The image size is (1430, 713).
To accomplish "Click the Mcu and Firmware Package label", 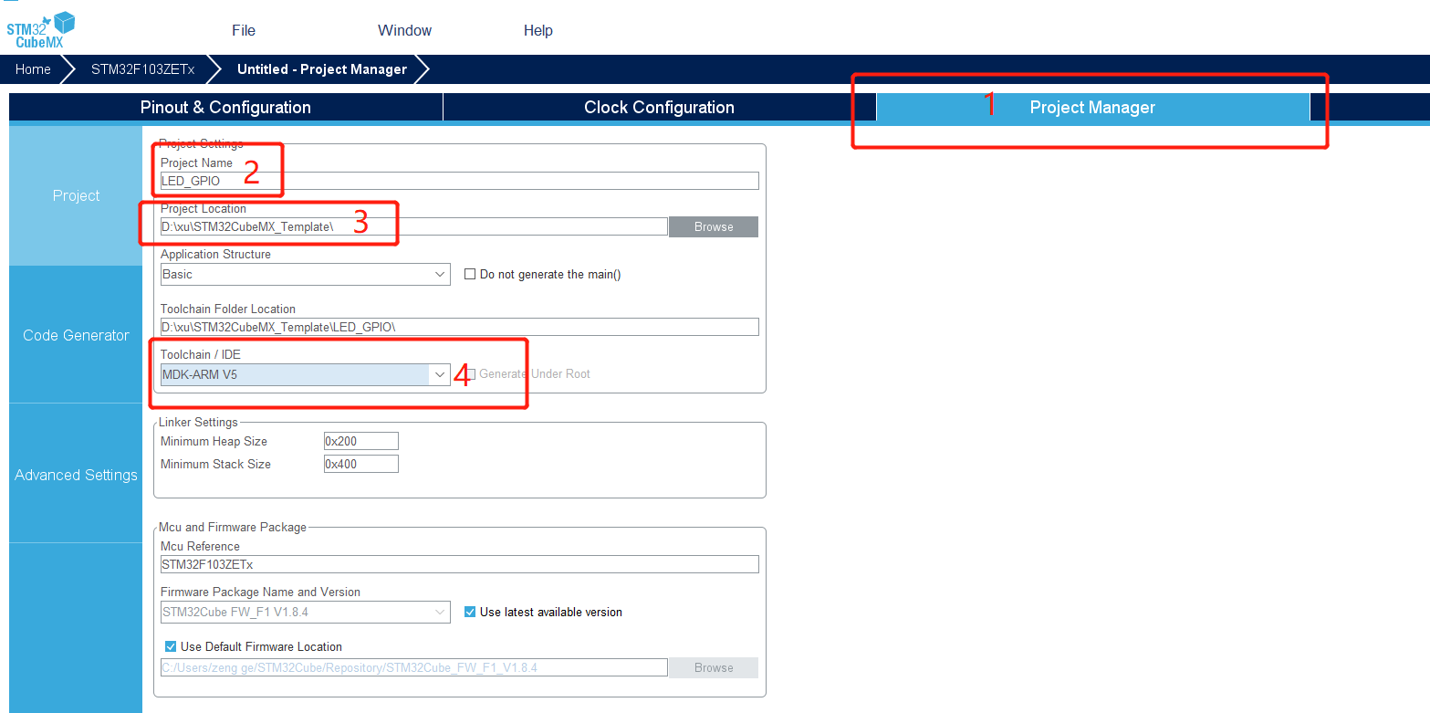I will click(x=233, y=527).
